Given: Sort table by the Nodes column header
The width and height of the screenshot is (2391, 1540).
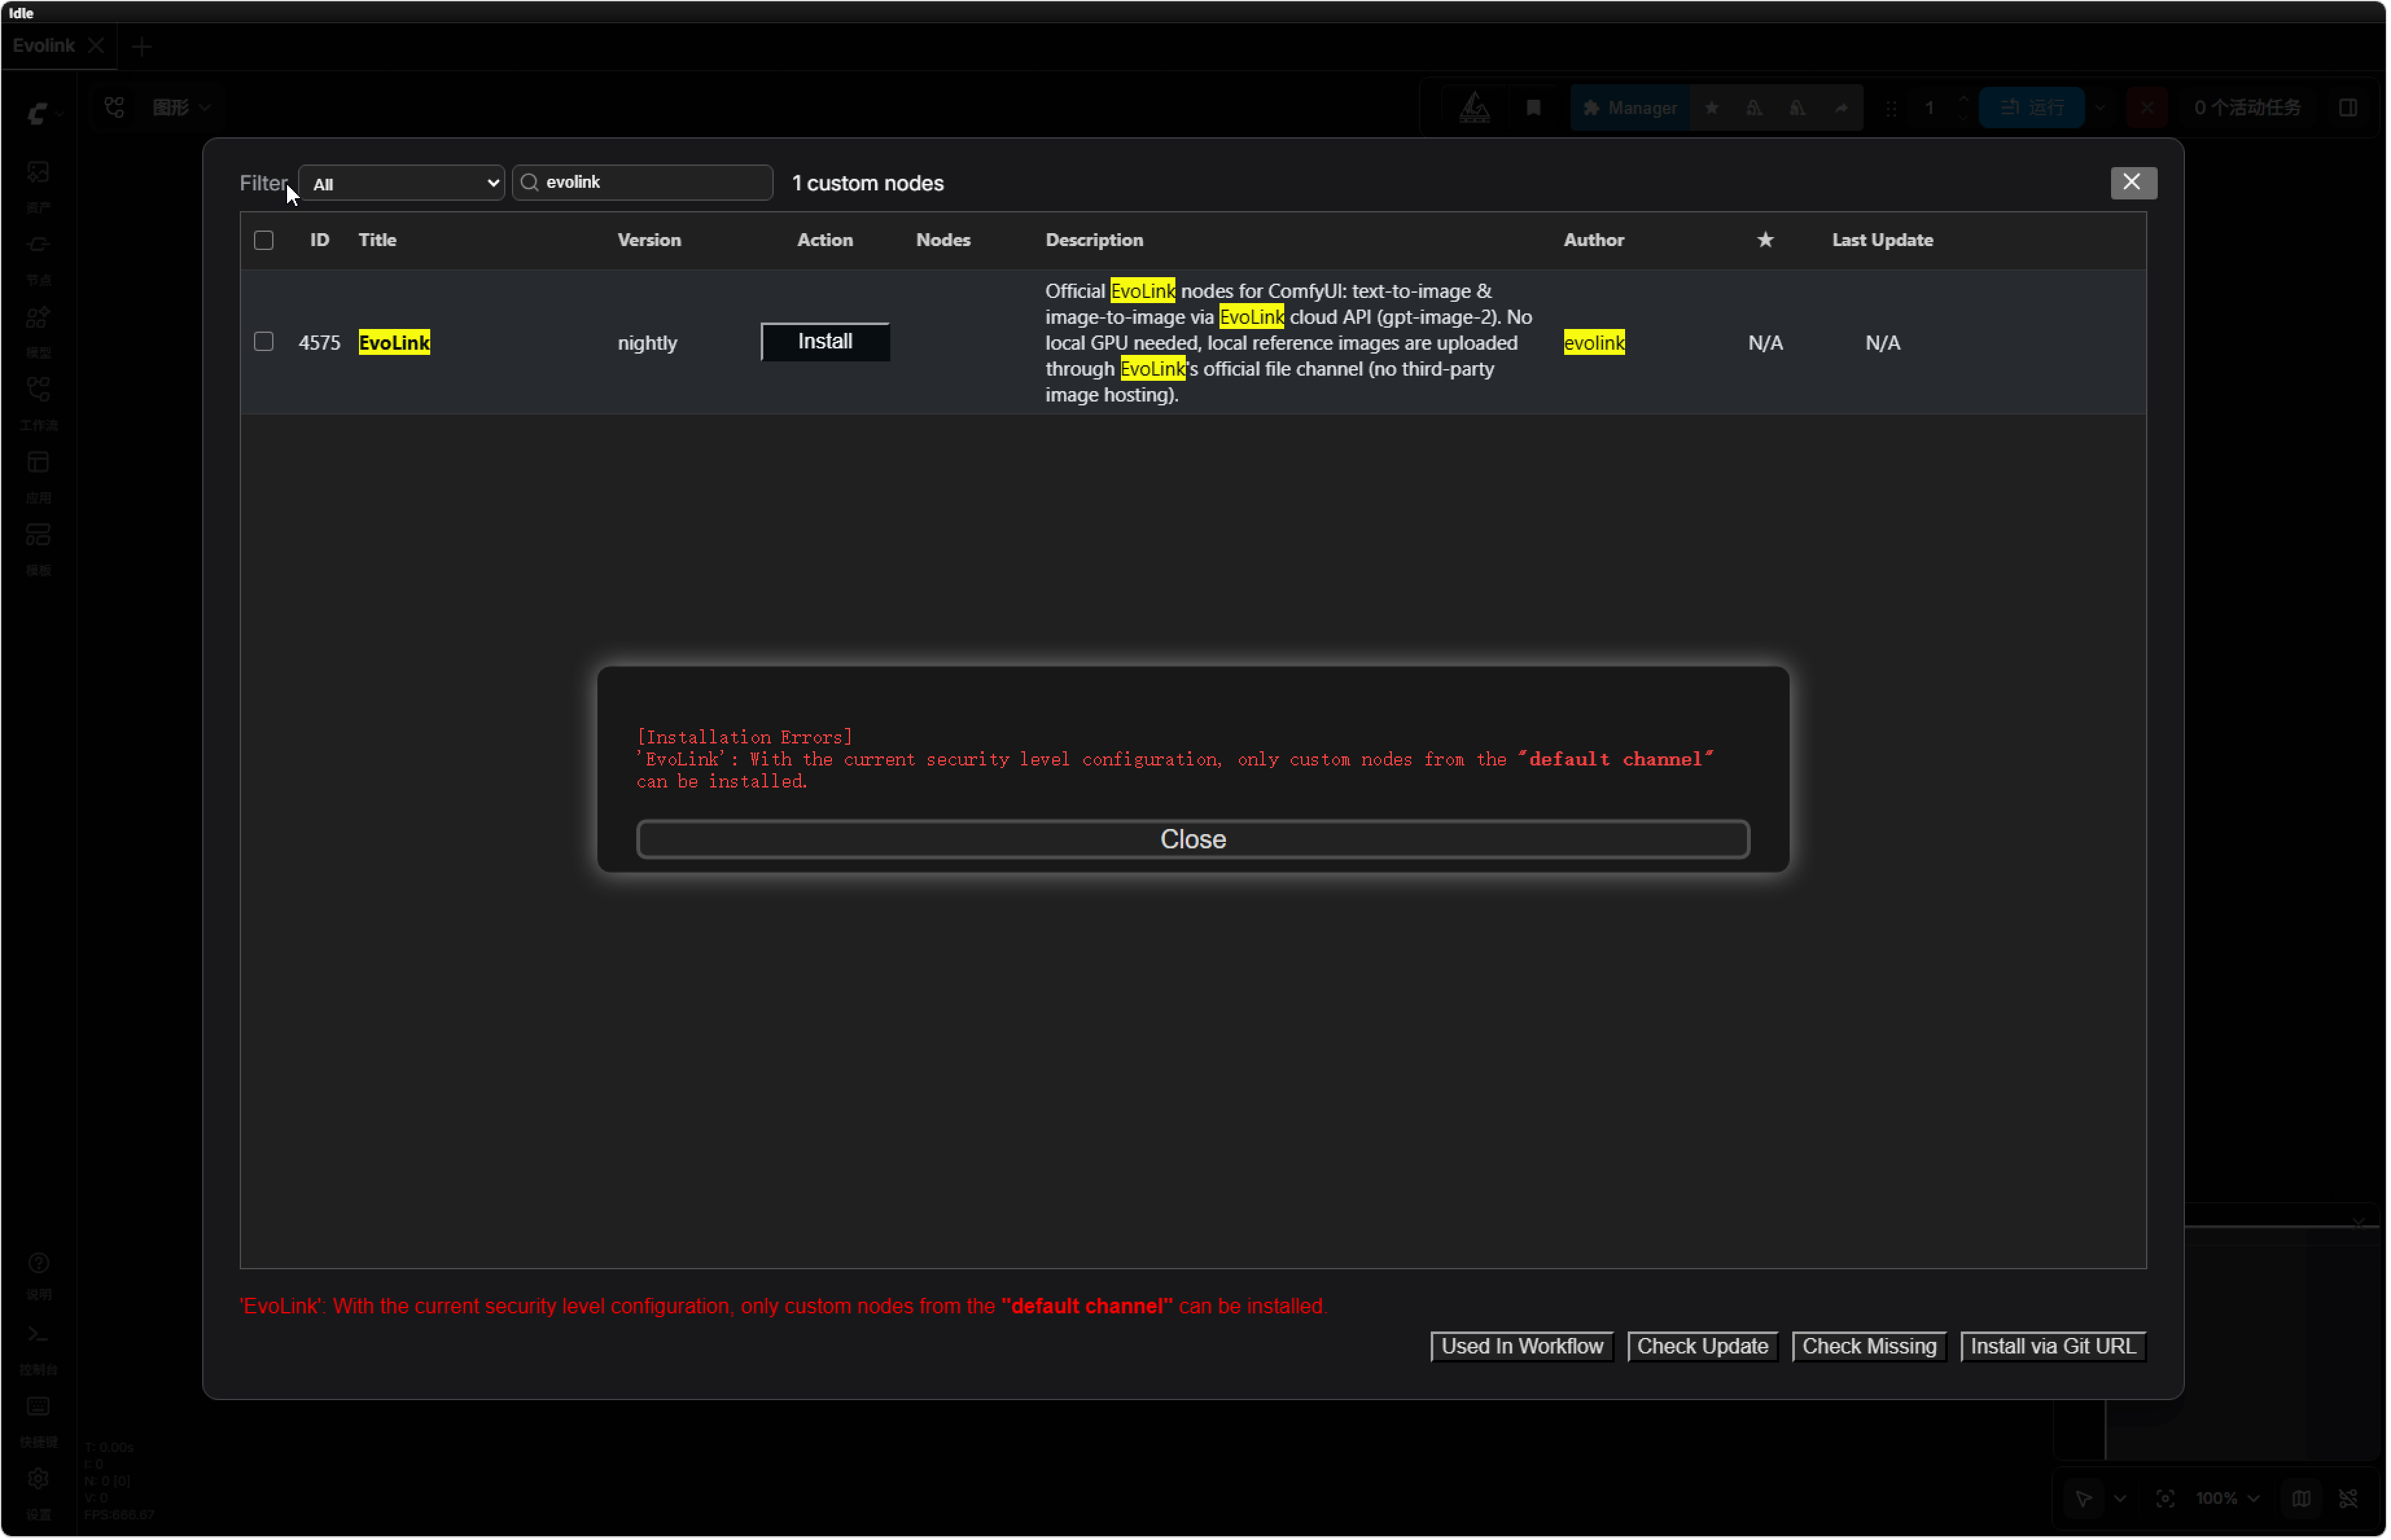Looking at the screenshot, I should click(x=944, y=240).
